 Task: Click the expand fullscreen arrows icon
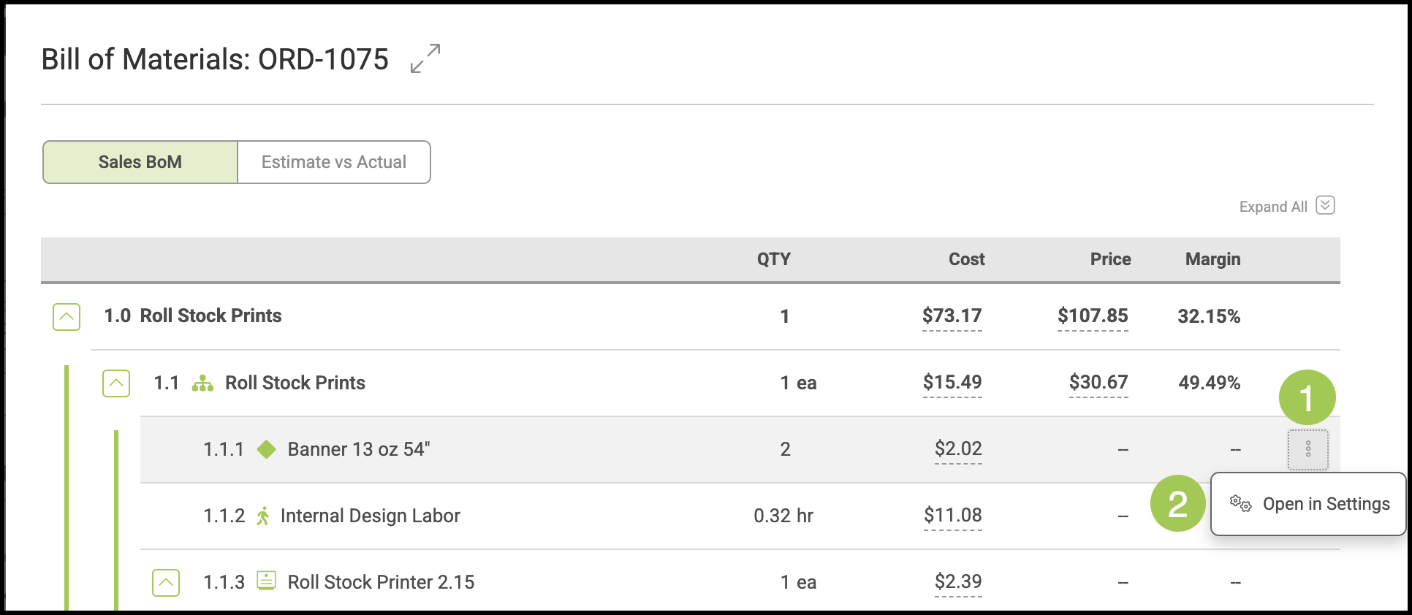coord(425,58)
